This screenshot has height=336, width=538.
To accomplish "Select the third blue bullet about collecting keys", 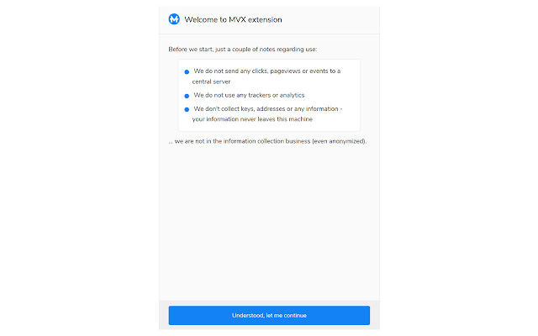I will click(x=187, y=109).
